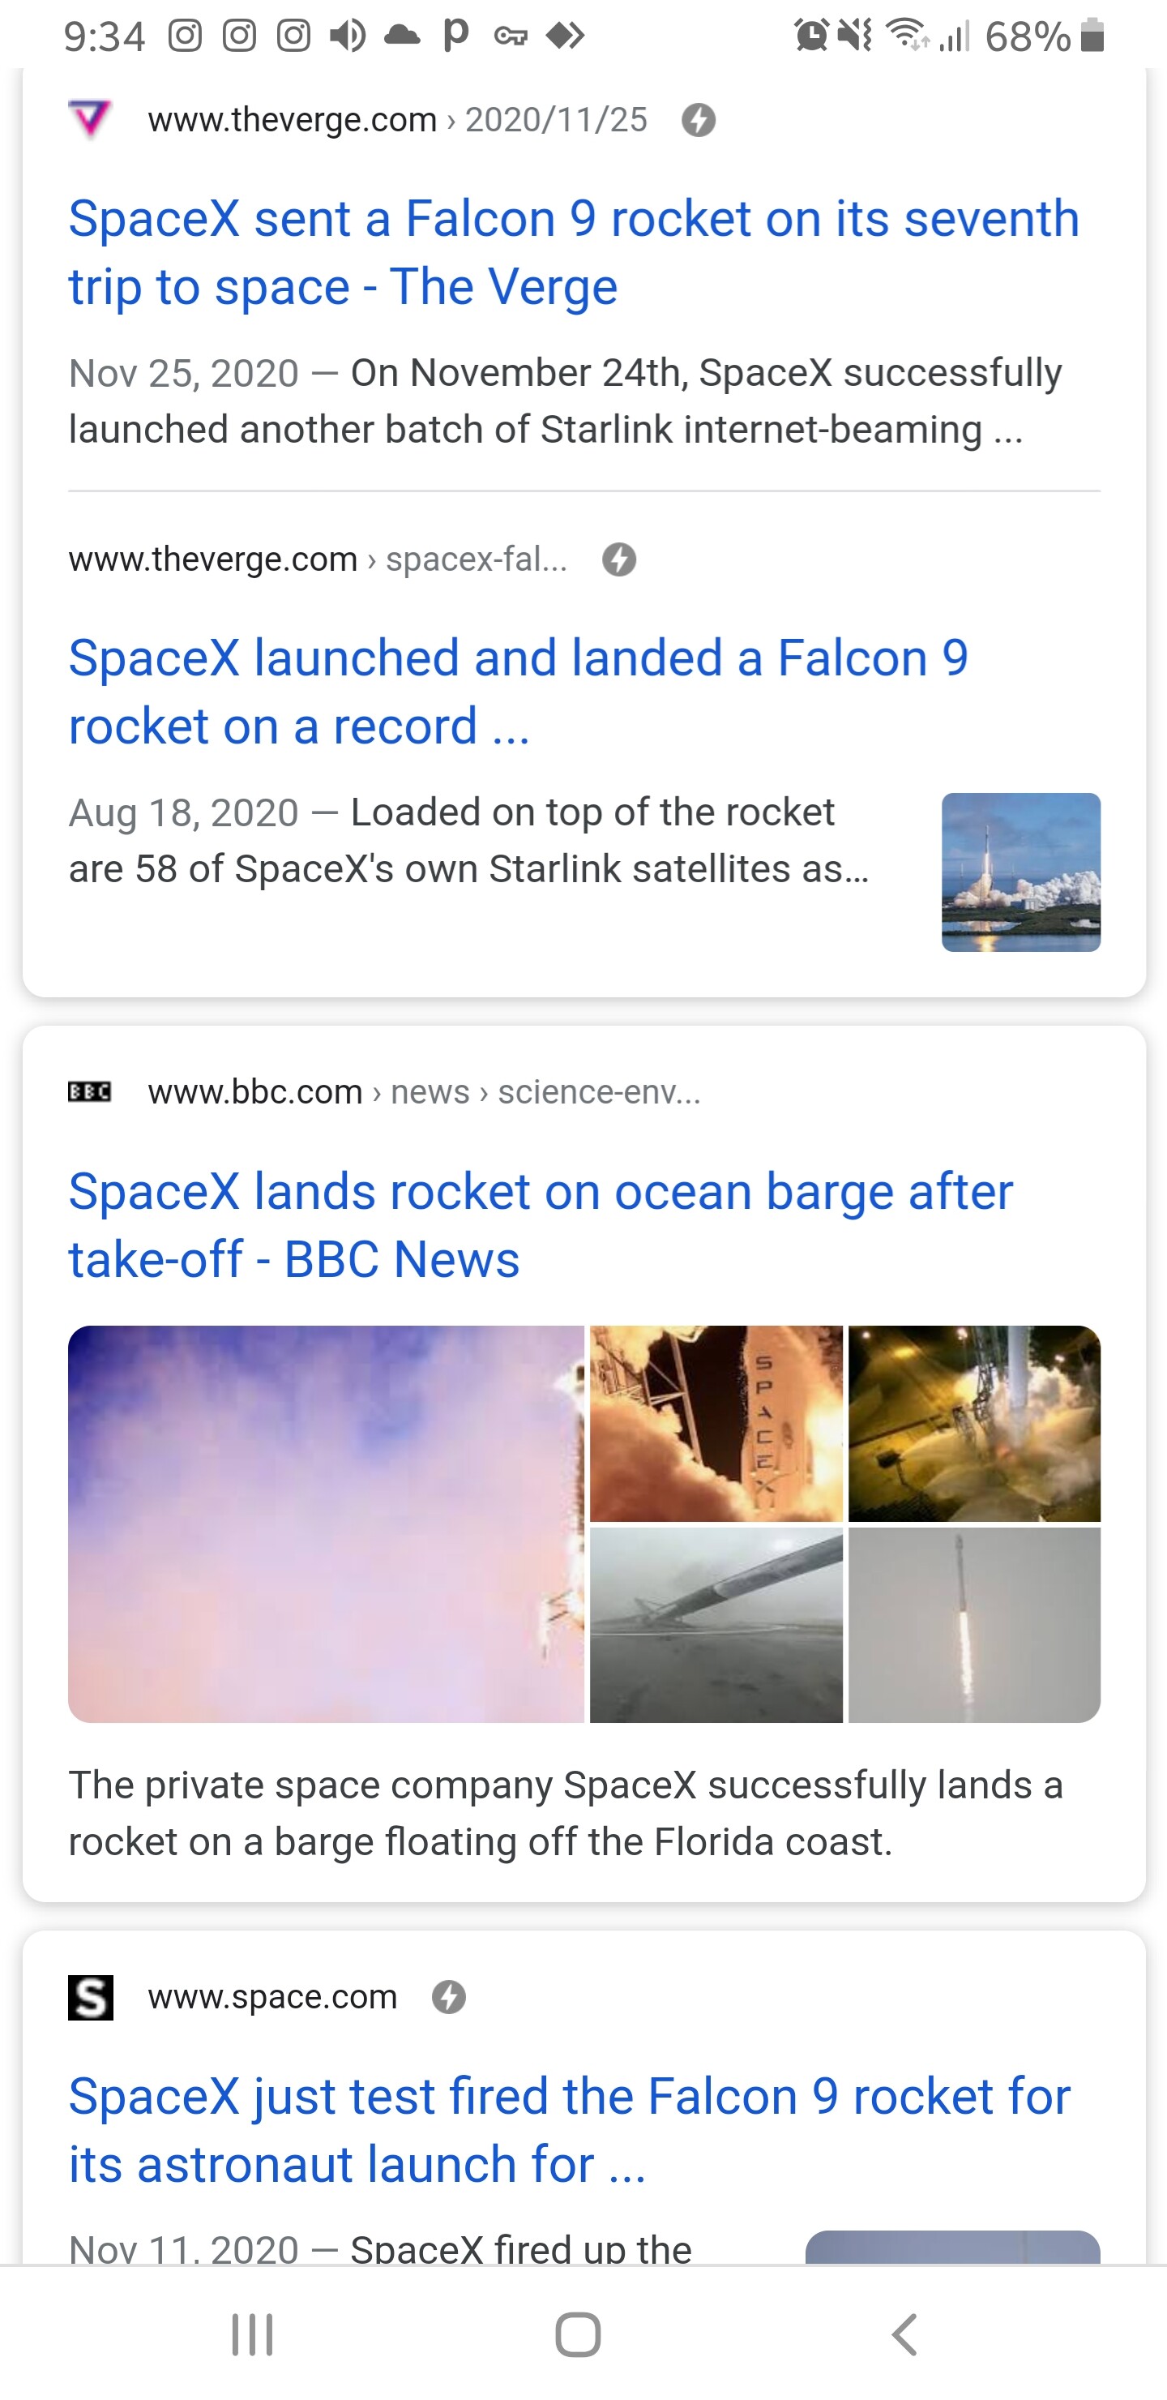The height and width of the screenshot is (2400, 1167).
Task: Open BBC 'SpaceX lands rocket on ocean barge' link
Action: click(x=541, y=1225)
